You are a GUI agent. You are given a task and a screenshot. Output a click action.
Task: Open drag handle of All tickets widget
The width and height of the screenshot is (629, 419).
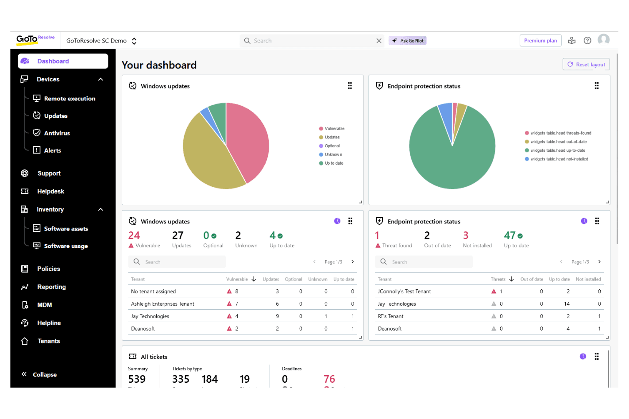coord(597,357)
